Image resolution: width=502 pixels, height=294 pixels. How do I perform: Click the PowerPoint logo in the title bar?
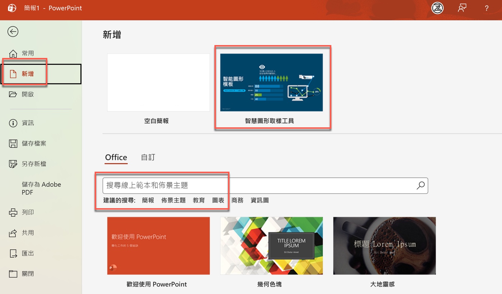[12, 8]
